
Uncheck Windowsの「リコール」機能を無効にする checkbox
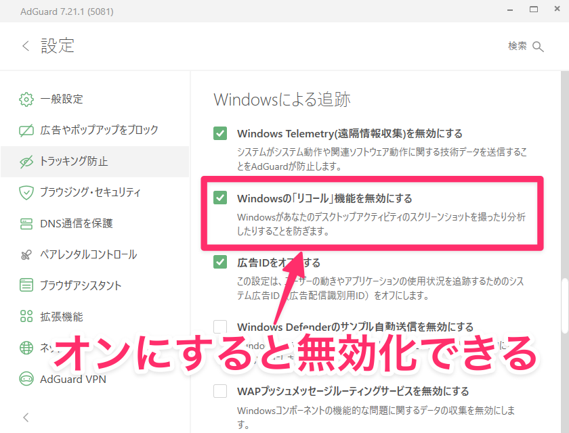pyautogui.click(x=220, y=198)
